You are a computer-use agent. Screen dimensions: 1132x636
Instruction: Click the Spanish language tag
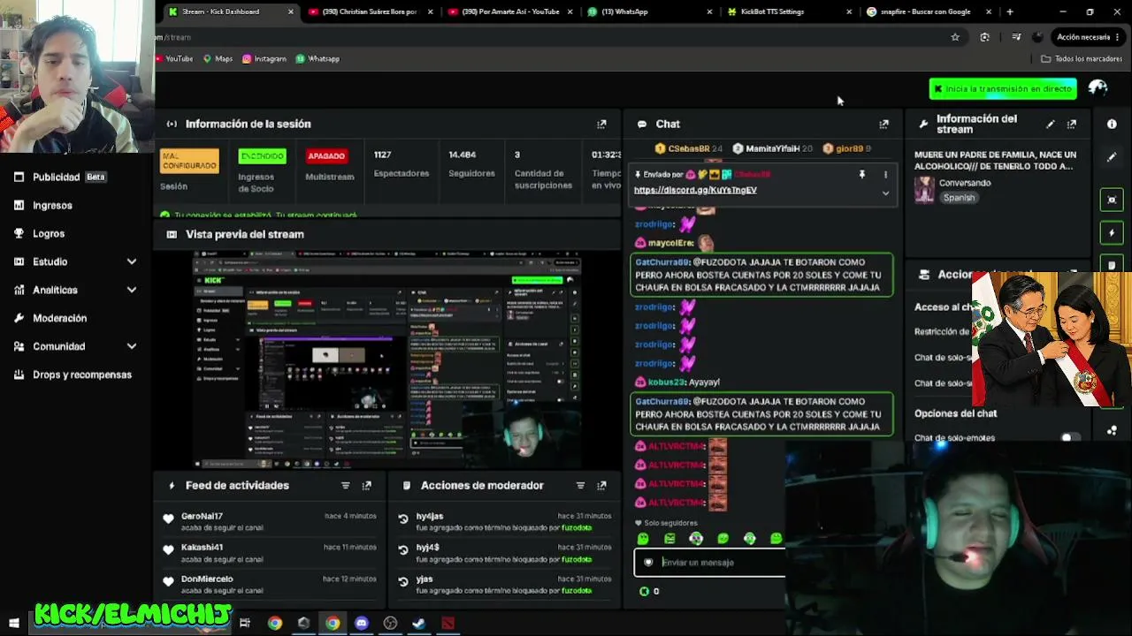[959, 198]
